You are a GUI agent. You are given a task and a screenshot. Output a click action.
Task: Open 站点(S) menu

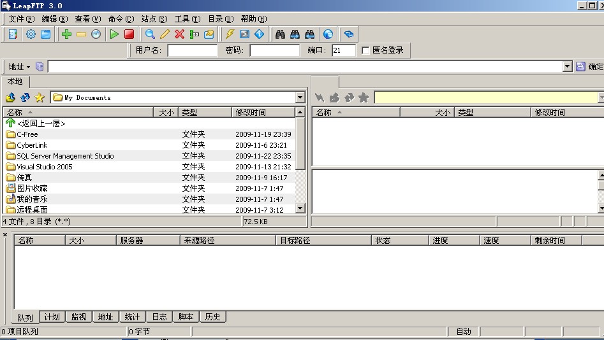[154, 19]
